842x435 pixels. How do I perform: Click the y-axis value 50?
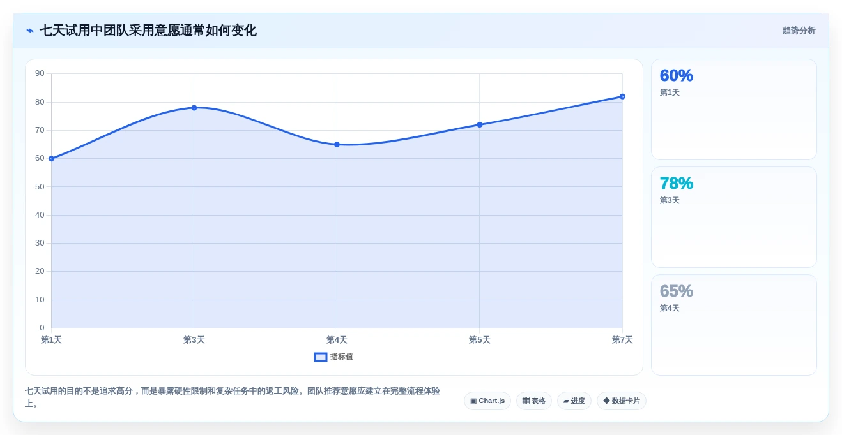click(x=40, y=187)
